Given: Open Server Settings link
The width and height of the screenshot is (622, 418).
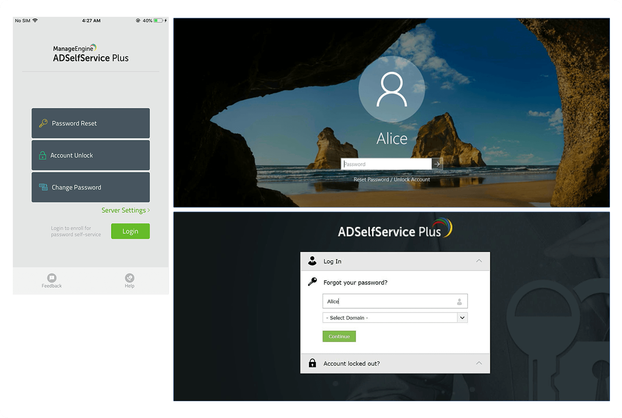Looking at the screenshot, I should click(x=126, y=210).
